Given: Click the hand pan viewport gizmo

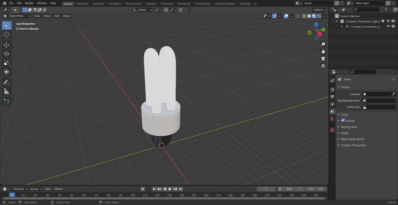Looking at the screenshot, I should coord(323,51).
